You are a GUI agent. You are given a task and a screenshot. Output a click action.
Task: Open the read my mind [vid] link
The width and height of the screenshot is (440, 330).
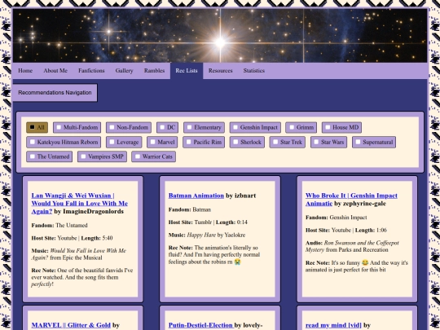[x=333, y=325]
